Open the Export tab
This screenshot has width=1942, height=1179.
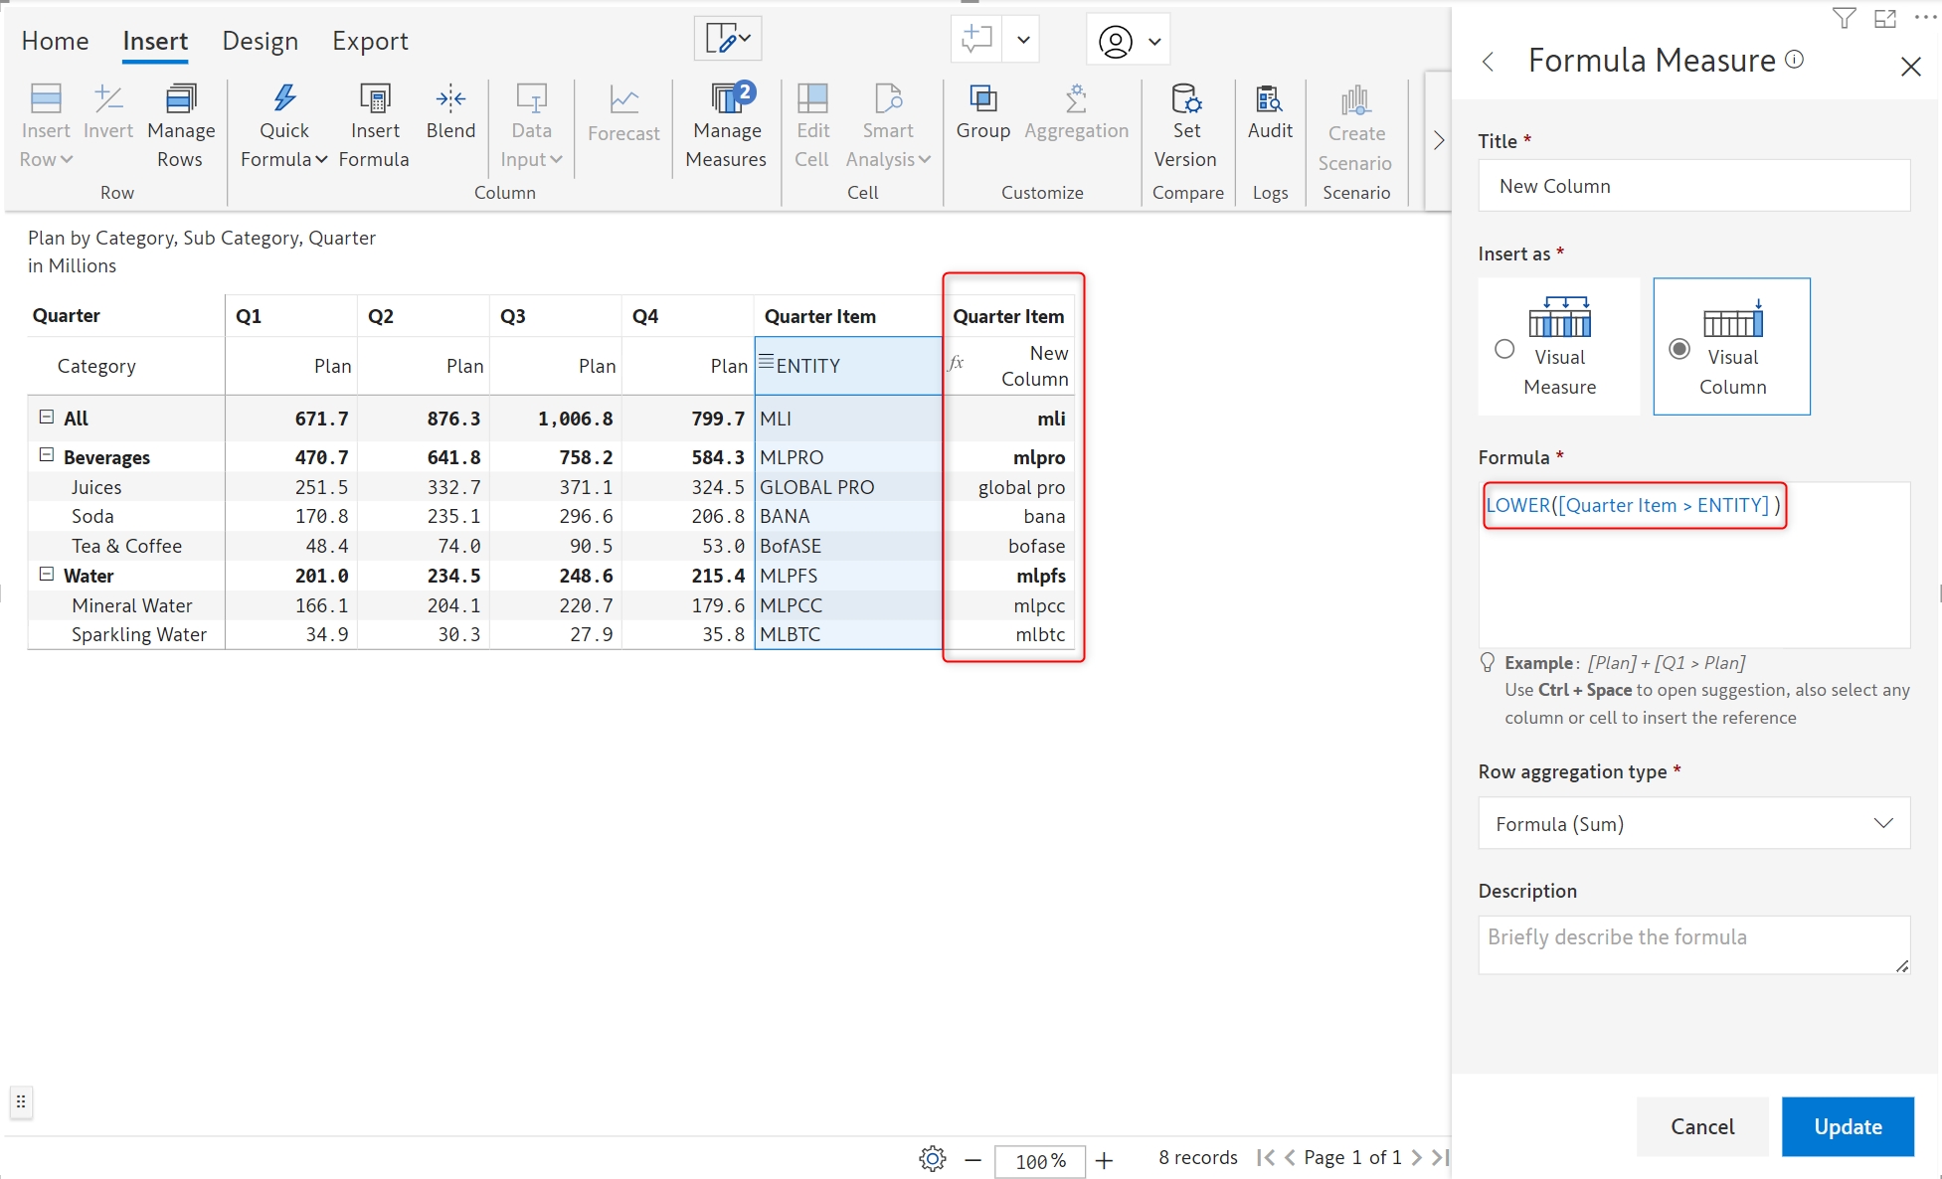pyautogui.click(x=370, y=41)
